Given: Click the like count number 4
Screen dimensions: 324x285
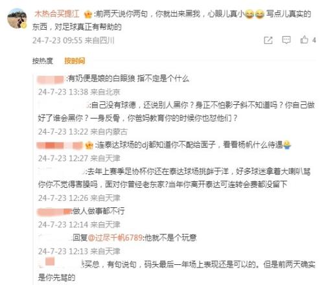Looking at the screenshot, I should pos(314,40).
